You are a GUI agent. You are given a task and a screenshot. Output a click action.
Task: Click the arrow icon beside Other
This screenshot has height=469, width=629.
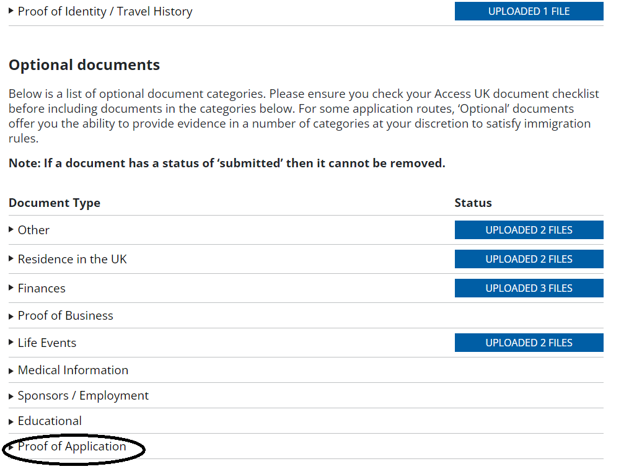tap(11, 230)
